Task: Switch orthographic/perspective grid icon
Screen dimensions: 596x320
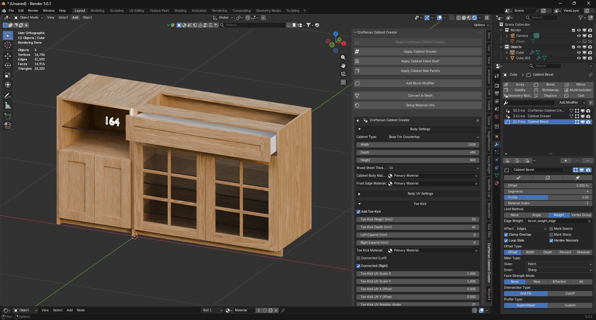Action: [343, 82]
